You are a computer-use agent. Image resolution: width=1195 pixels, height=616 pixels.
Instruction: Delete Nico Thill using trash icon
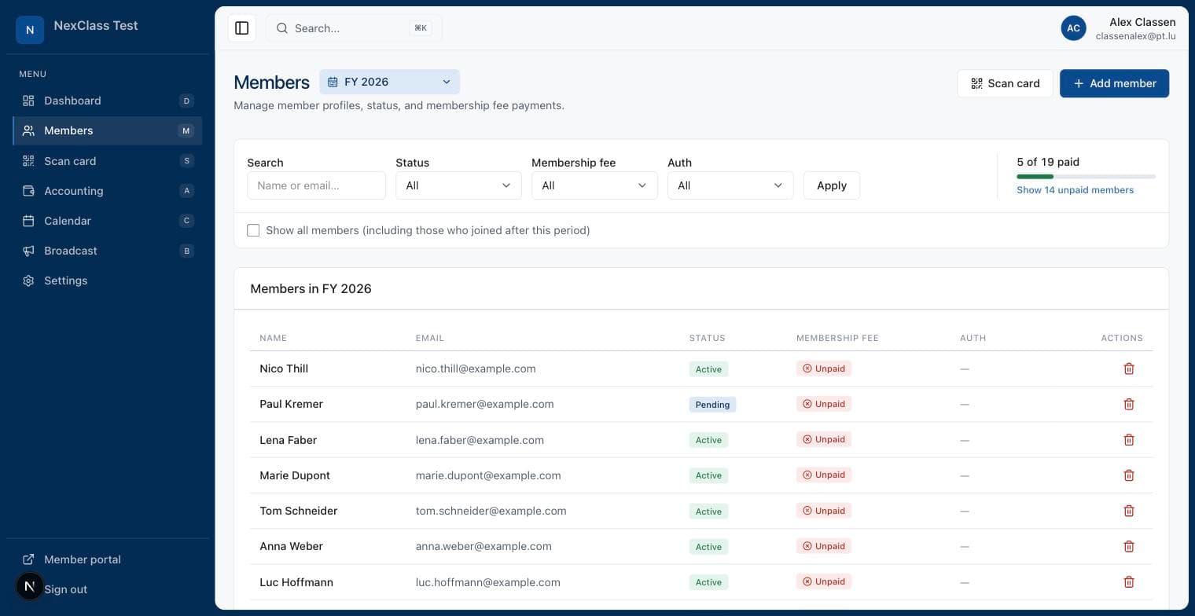tap(1129, 368)
